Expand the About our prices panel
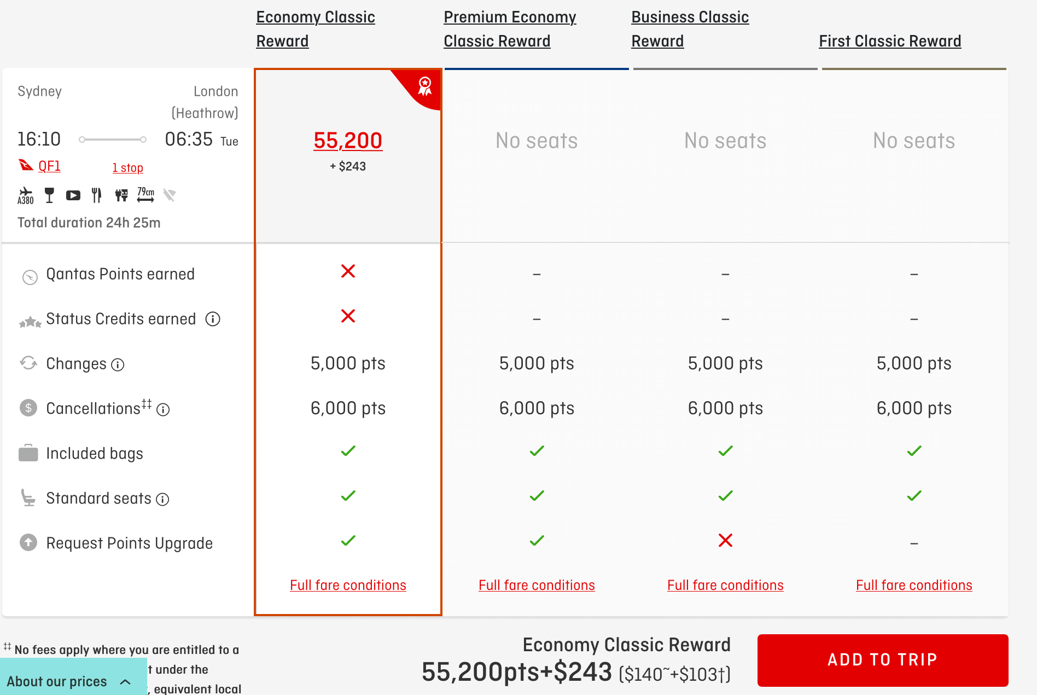This screenshot has width=1037, height=695. click(x=69, y=681)
